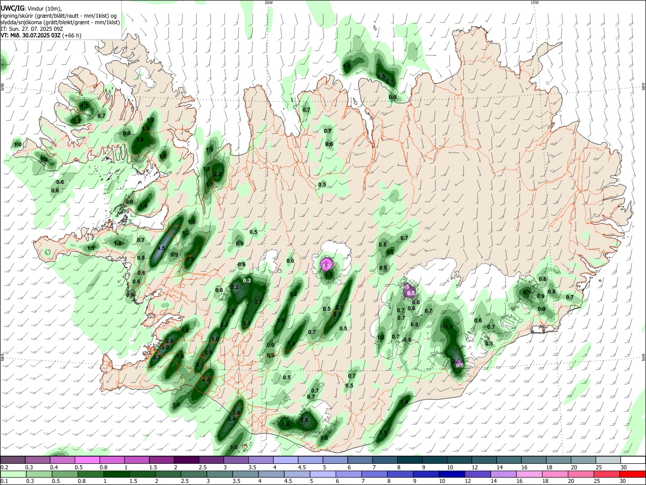Click the 2.8 precipitation value on the map

point(170,341)
